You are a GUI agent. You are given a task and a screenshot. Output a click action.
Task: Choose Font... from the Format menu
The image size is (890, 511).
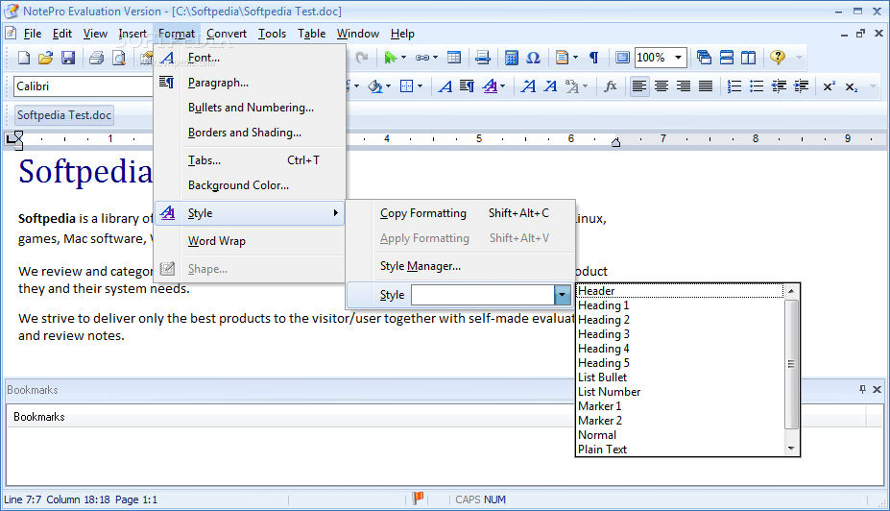204,58
